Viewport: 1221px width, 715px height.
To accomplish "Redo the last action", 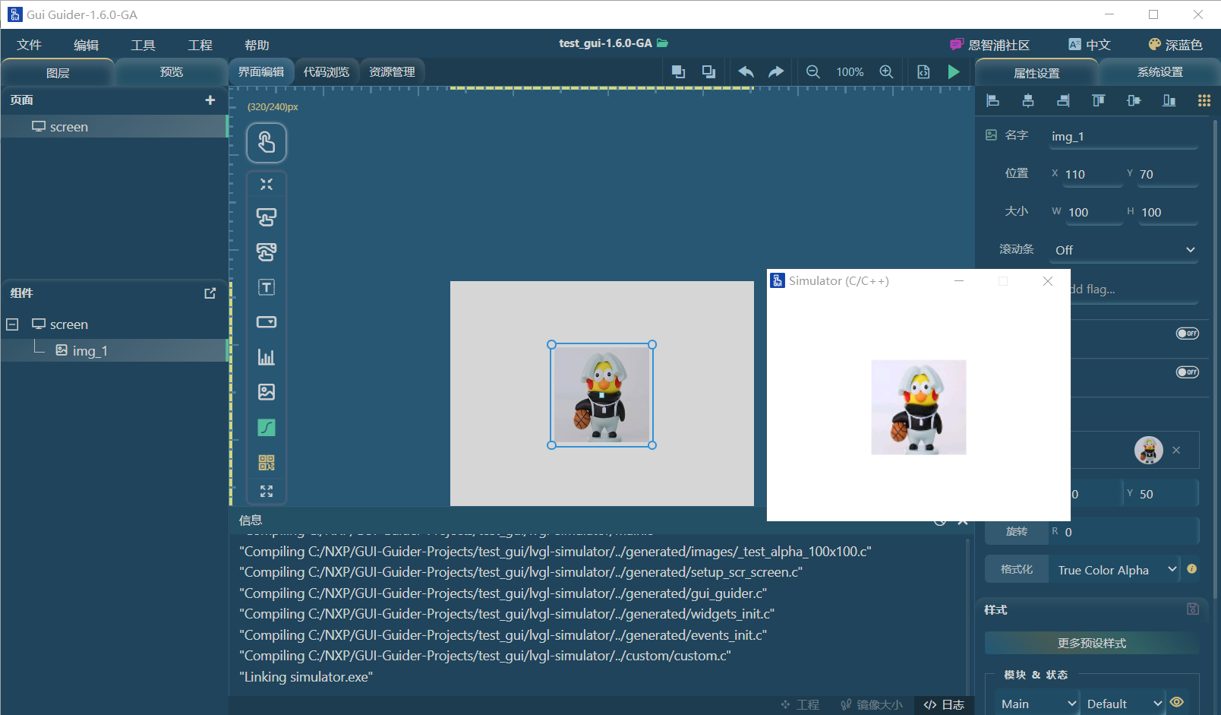I will [776, 71].
